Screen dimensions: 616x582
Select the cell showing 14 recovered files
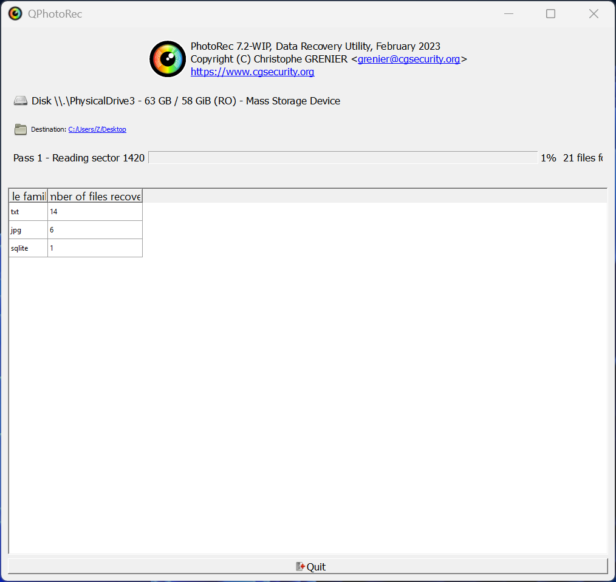tap(95, 212)
